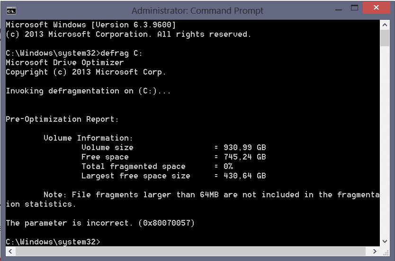Click the 'Note: File fragments larger than 64MB' line
Image resolution: width=395 pixels, height=261 pixels.
211,195
